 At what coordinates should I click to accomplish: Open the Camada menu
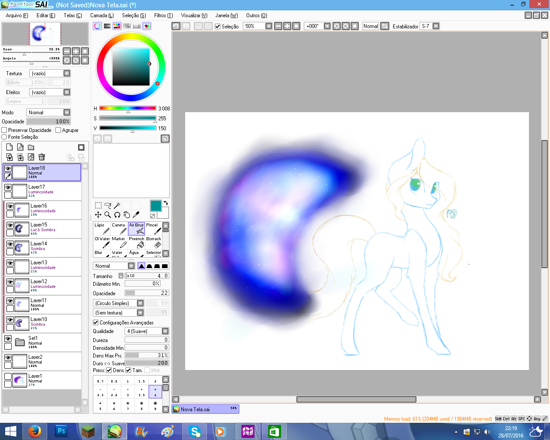click(102, 15)
